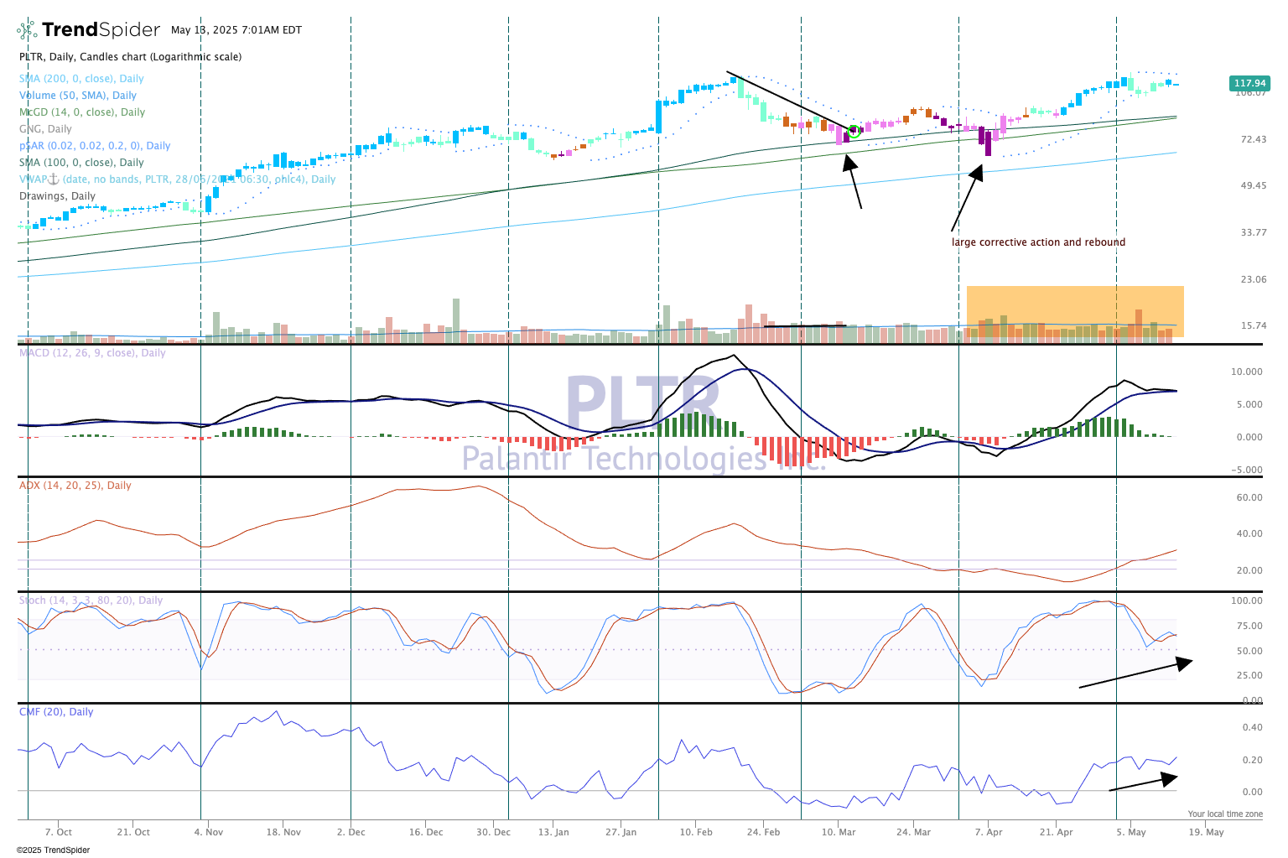1288x858 pixels.
Task: Click the orange highlighted volume rectangle
Action: pyautogui.click(x=1075, y=311)
